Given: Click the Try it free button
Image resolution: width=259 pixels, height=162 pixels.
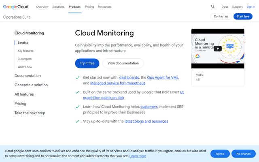Looking at the screenshot, I should point(87,63).
